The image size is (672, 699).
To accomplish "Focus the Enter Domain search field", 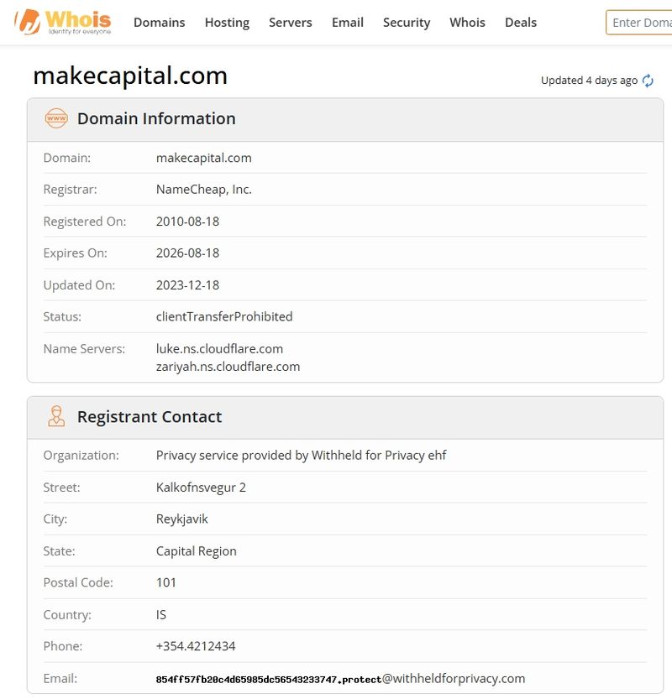I will (x=639, y=23).
